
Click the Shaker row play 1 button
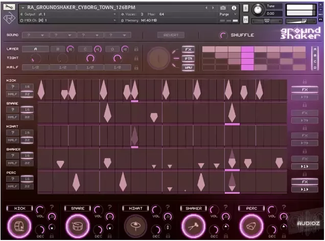tap(305, 167)
